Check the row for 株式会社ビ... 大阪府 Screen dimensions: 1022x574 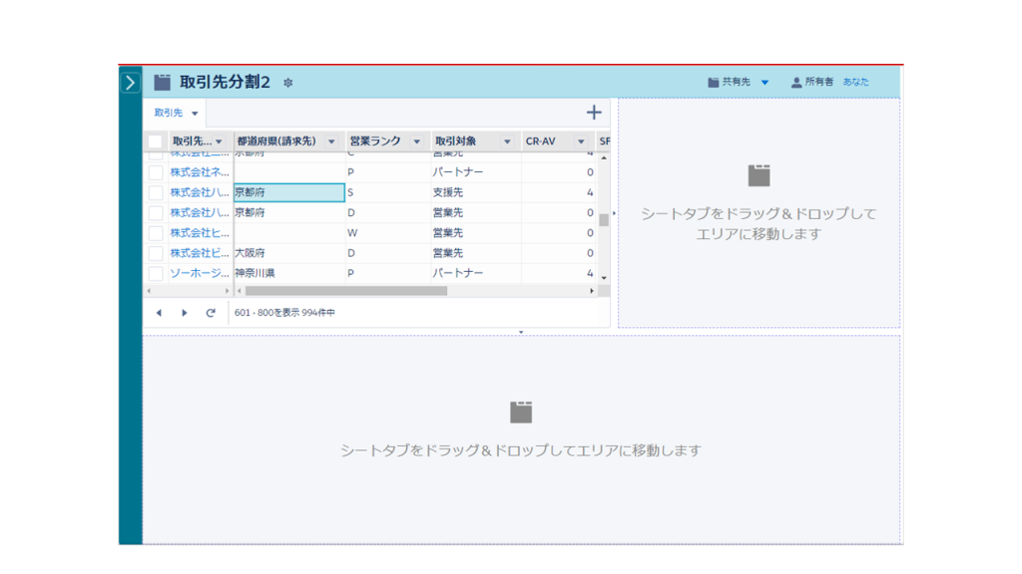pos(155,253)
